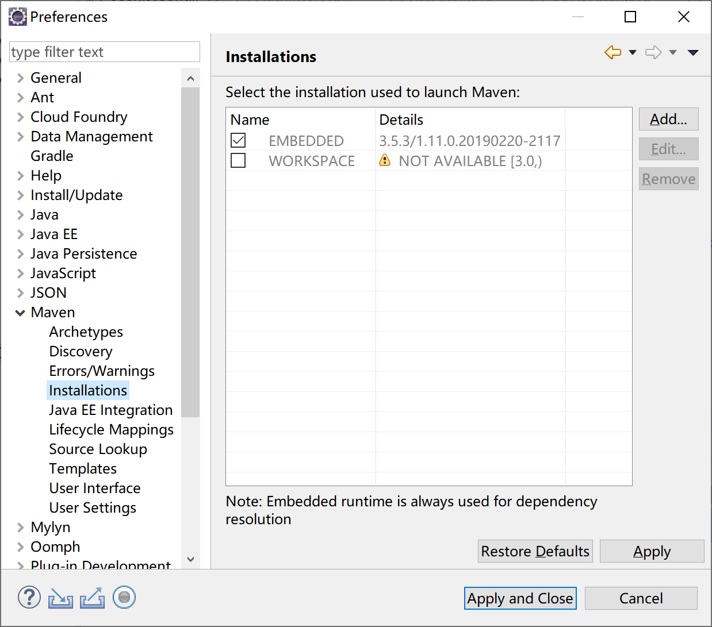
Task: Maximize the Preferences window
Action: pyautogui.click(x=630, y=17)
